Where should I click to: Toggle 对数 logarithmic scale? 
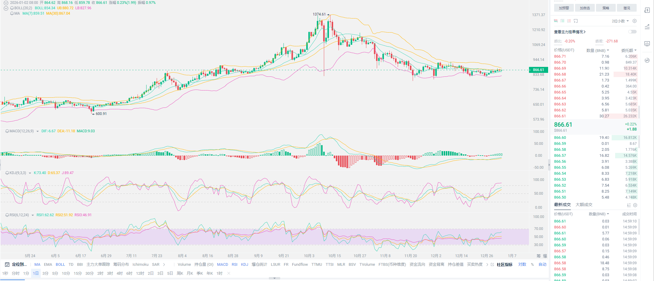pyautogui.click(x=522, y=264)
